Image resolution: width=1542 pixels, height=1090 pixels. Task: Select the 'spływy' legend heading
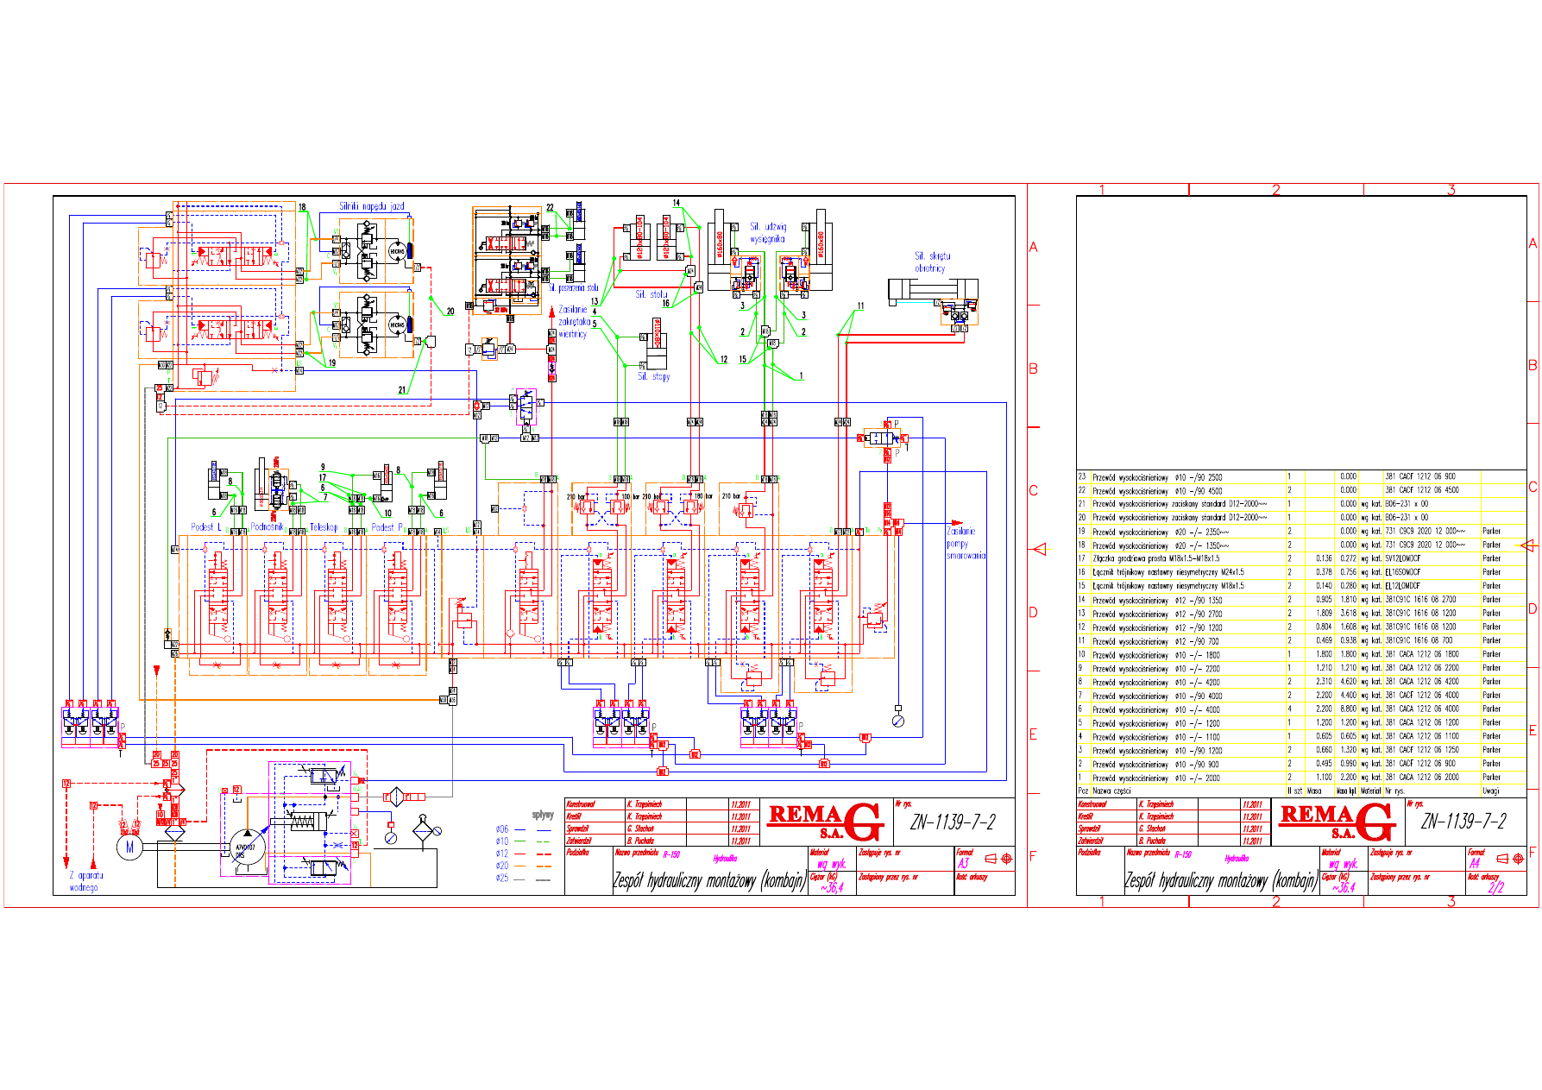pyautogui.click(x=543, y=815)
